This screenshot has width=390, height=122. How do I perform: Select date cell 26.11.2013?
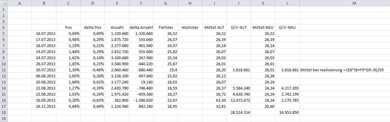(x=44, y=106)
